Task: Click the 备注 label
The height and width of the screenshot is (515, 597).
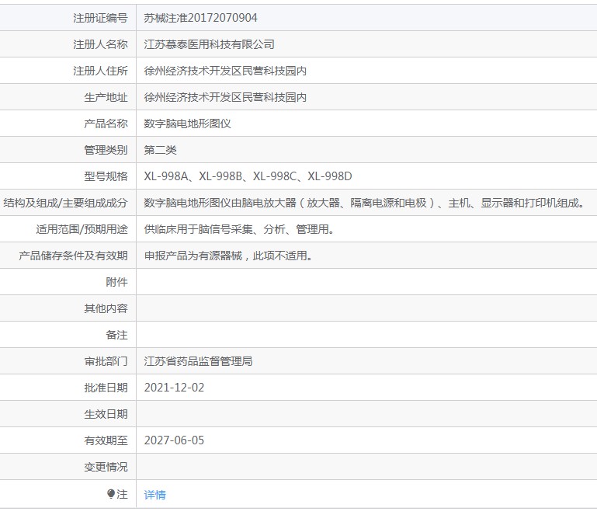Action: pyautogui.click(x=117, y=335)
